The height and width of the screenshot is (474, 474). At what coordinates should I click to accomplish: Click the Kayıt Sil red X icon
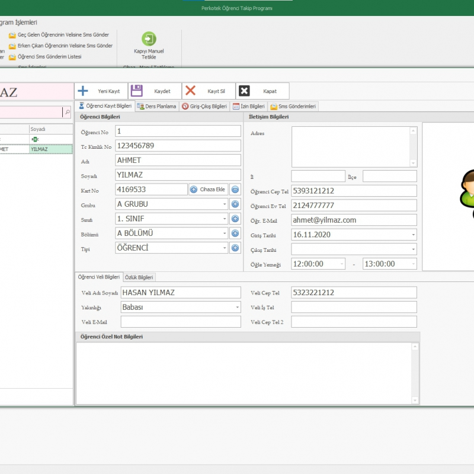(190, 91)
